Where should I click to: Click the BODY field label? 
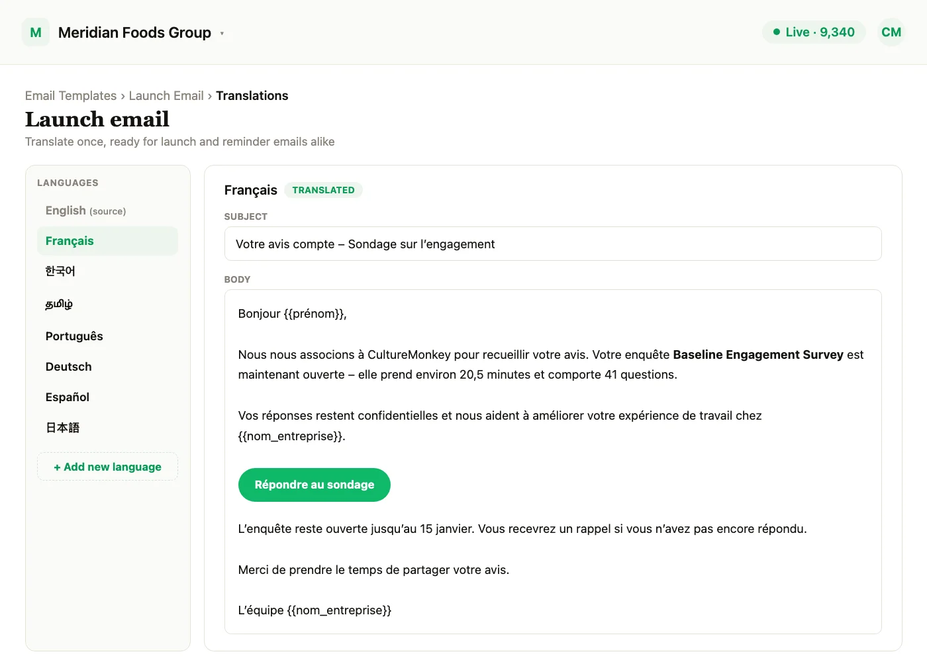(237, 279)
